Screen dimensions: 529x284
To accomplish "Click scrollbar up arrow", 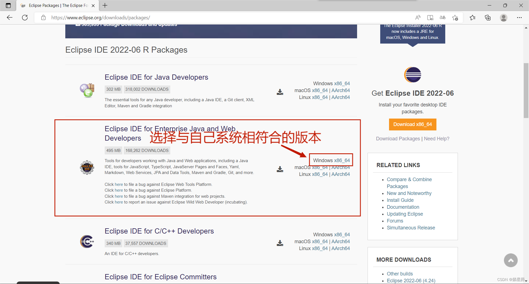I will [x=526, y=28].
